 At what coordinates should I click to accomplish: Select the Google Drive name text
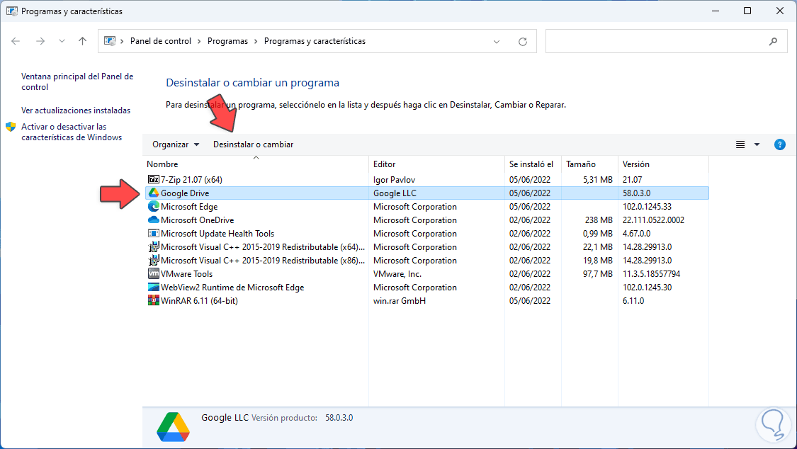(185, 193)
